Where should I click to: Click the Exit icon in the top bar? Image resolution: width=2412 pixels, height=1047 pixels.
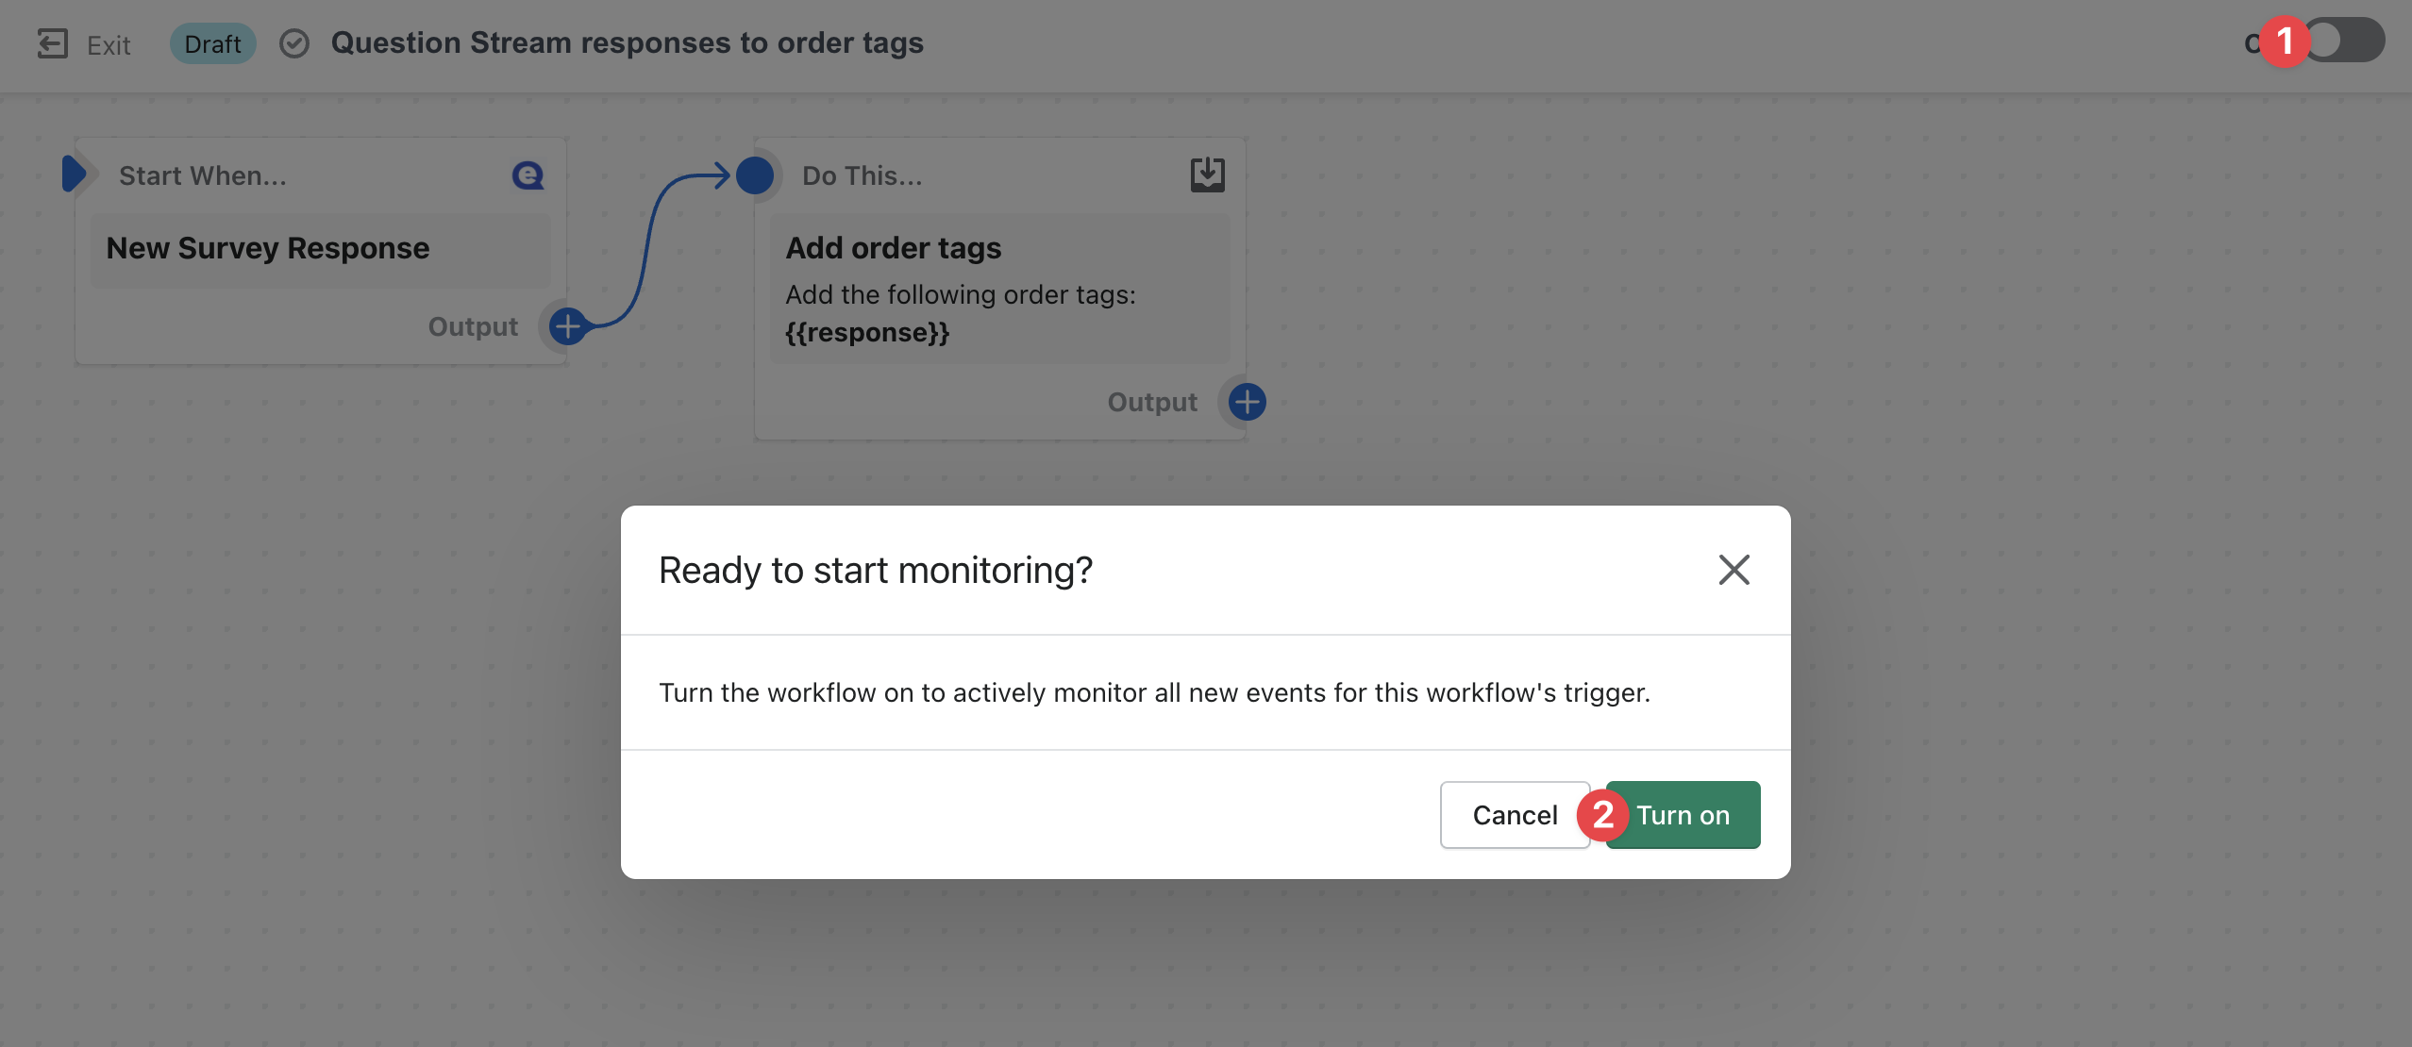click(x=53, y=43)
